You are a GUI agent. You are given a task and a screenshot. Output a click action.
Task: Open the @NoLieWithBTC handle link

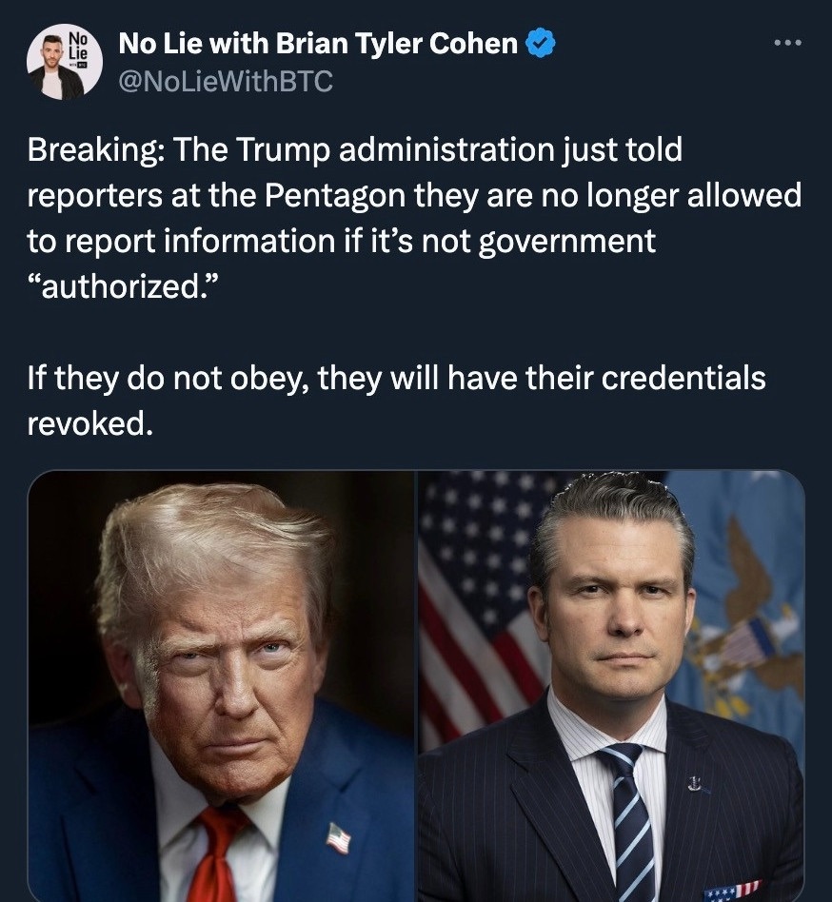pos(226,81)
